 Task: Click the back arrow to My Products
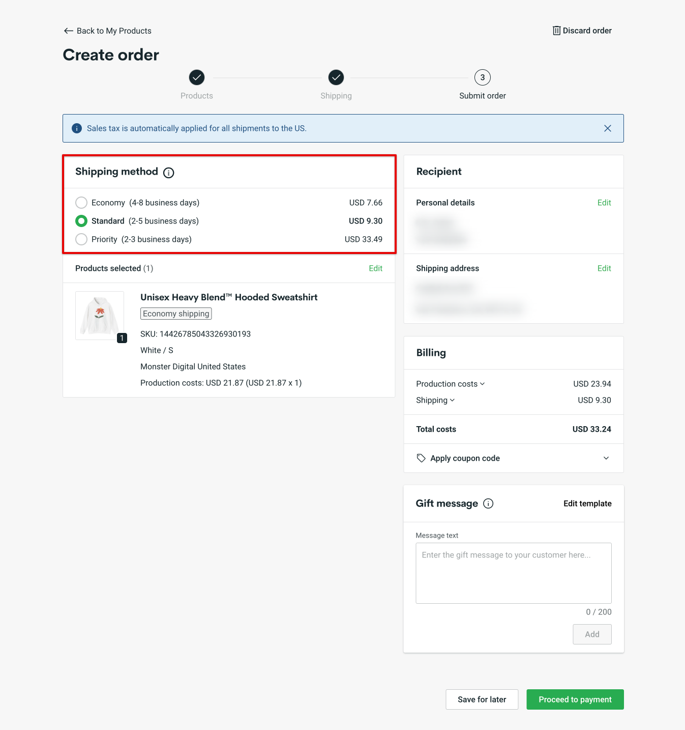(x=69, y=31)
